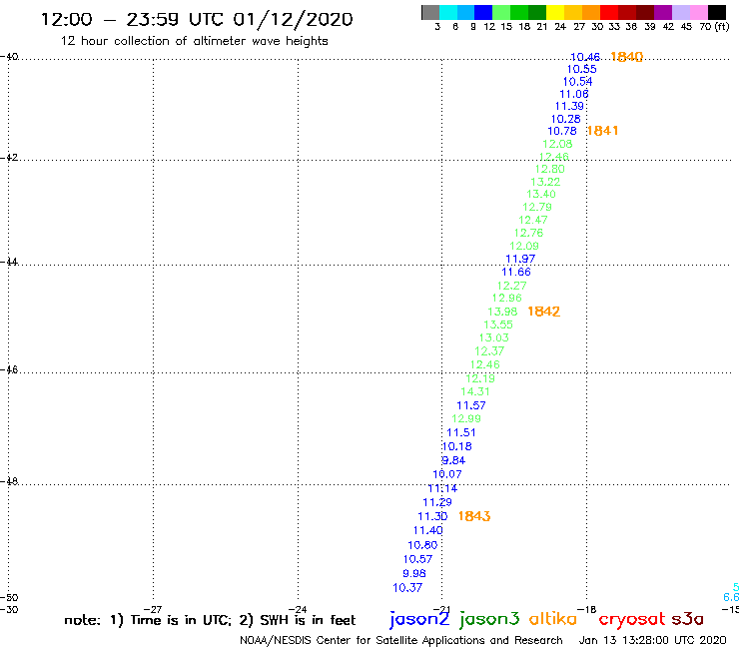
Task: Click the 11.39 wave height value
Action: click(569, 107)
